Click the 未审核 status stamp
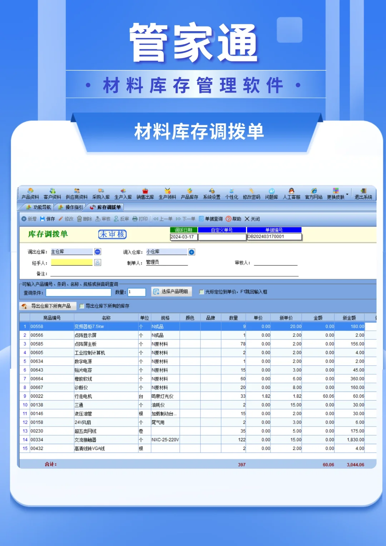Screen dimensions: 386x546 112,234
